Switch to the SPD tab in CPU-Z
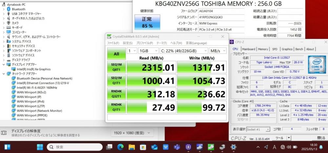 tap(275, 49)
